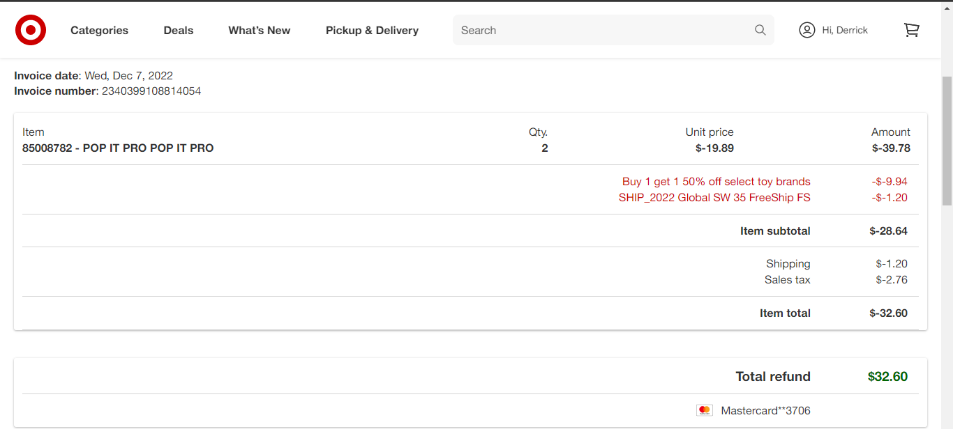Open the Categories menu
This screenshot has height=429, width=953.
[x=99, y=31]
